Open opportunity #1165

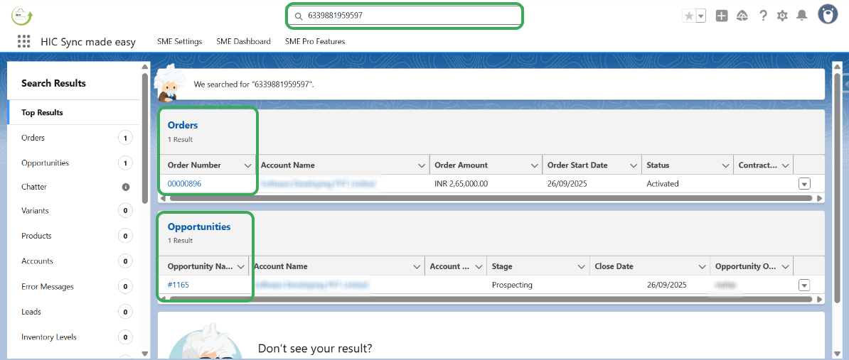(178, 285)
